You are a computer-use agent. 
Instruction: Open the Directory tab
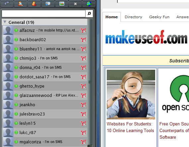pyautogui.click(x=133, y=17)
